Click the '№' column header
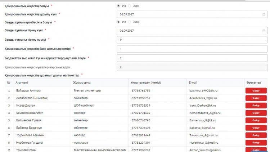Screen dimensions: 270x152 pos(9,83)
